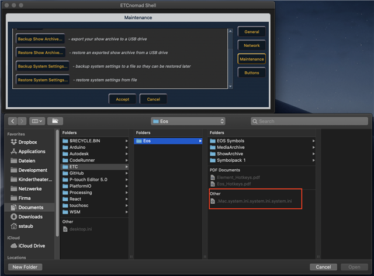
Task: Select the Processing folder
Action: pos(95,193)
